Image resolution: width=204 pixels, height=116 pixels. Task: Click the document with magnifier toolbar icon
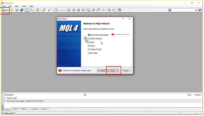click(114, 10)
